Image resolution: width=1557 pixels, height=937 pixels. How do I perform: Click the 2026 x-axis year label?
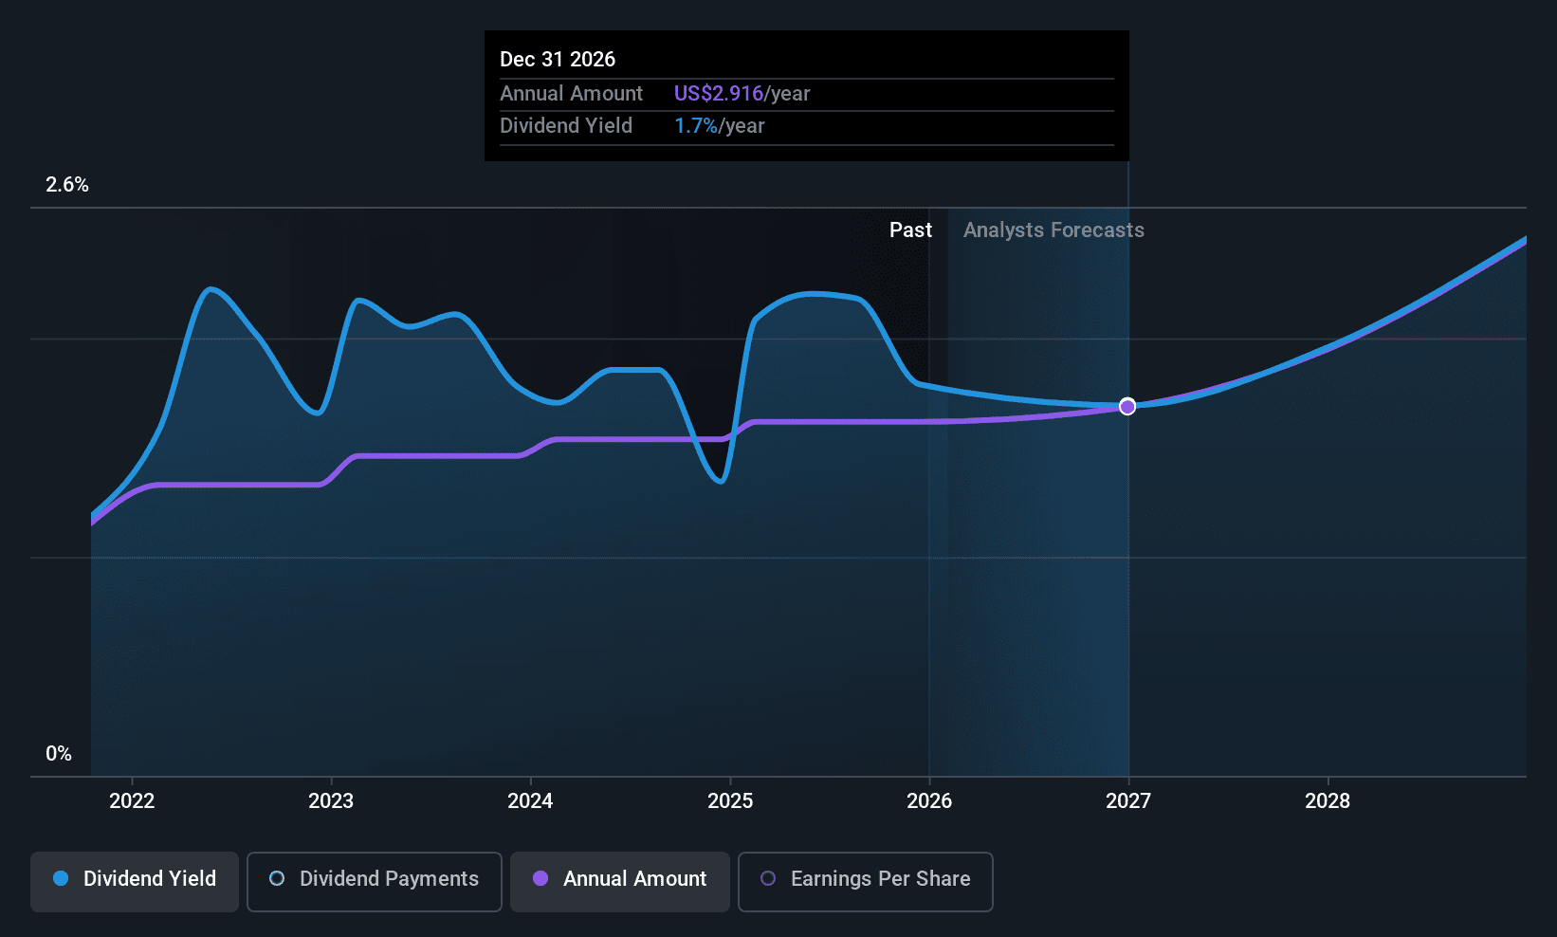pos(929,801)
